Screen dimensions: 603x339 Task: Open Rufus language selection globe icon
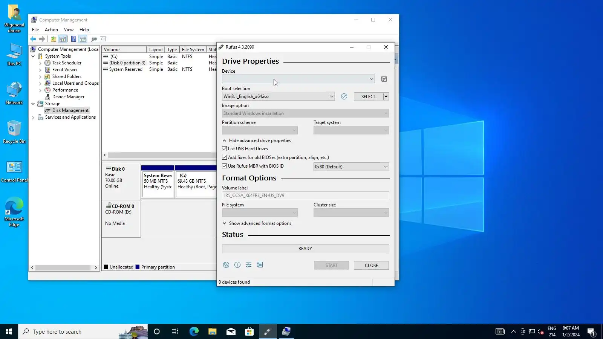click(x=226, y=265)
